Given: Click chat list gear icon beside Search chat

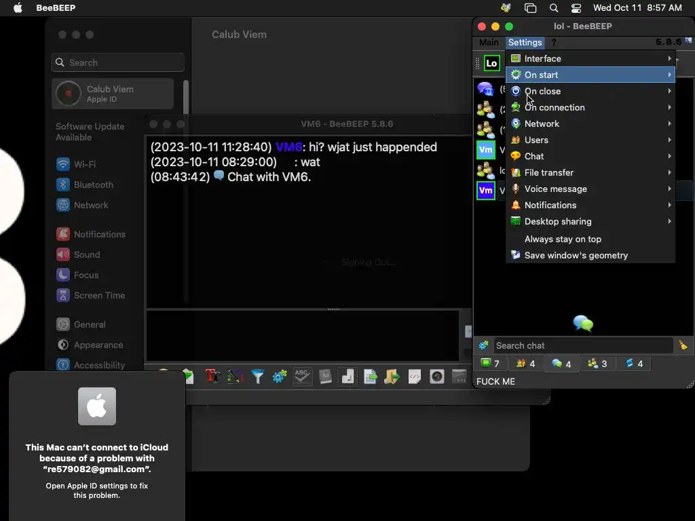Looking at the screenshot, I should (483, 345).
